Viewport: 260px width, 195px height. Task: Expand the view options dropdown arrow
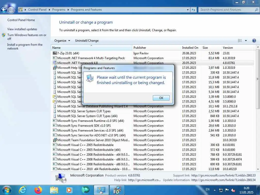[246, 41]
